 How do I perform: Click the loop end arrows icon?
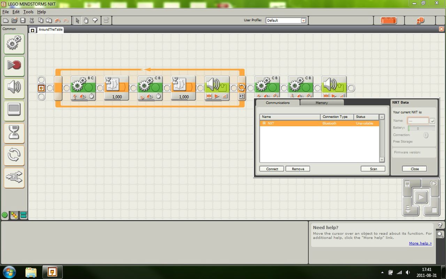[242, 87]
